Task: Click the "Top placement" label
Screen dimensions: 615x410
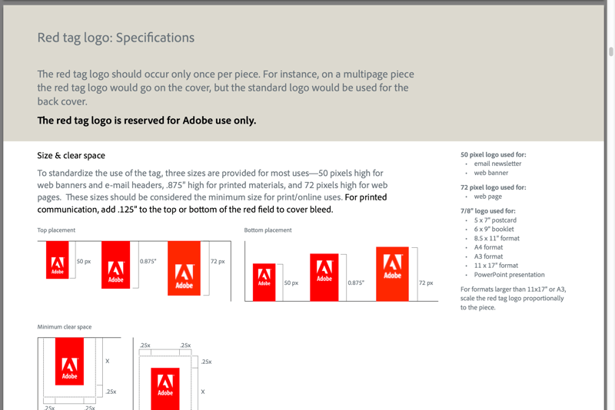Action: click(x=57, y=230)
